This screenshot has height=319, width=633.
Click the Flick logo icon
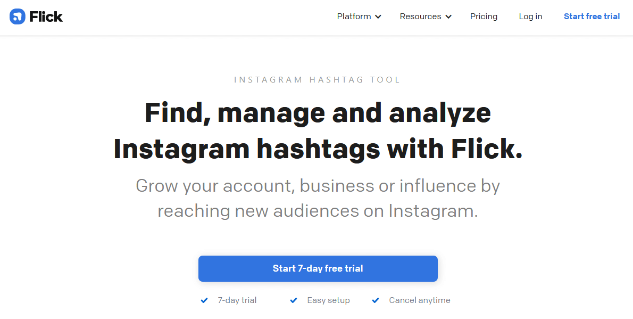18,17
